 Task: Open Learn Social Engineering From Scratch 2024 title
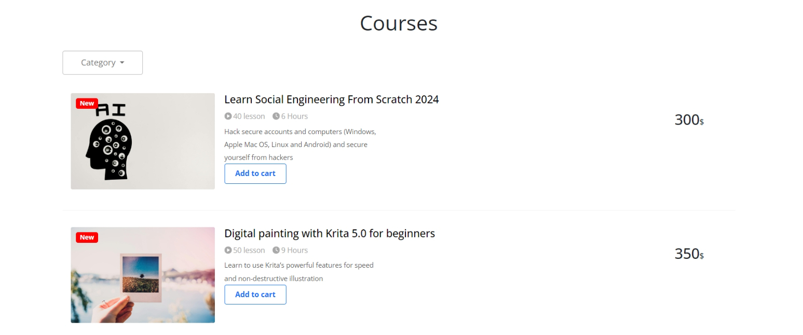(x=332, y=99)
